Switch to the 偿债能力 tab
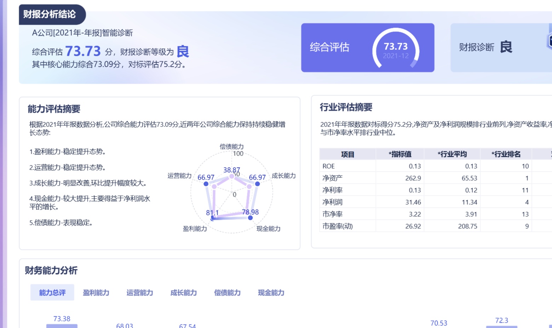This screenshot has height=328, width=552. coord(227,293)
